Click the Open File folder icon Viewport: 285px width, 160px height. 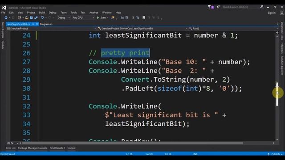[27, 18]
